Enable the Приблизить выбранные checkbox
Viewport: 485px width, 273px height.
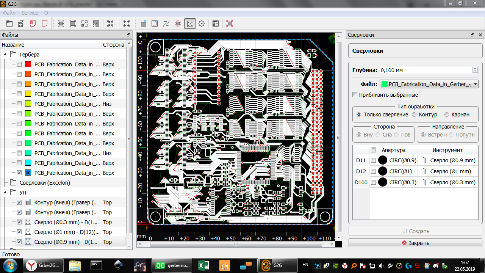[355, 95]
